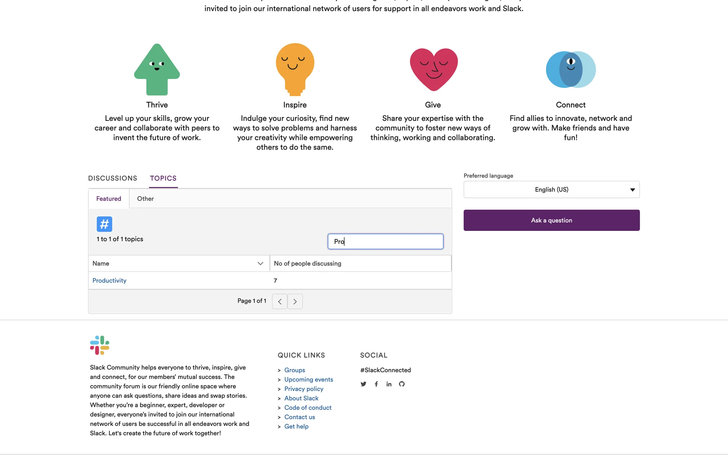Select the Featured topics tab
Image resolution: width=728 pixels, height=455 pixels.
pos(108,199)
